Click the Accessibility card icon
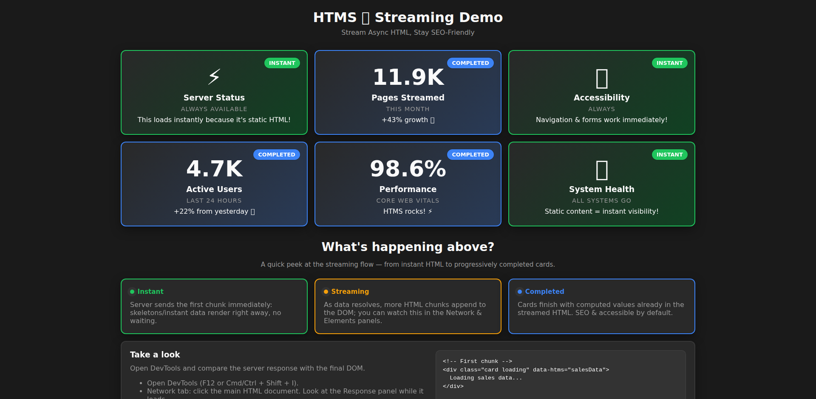This screenshot has width=816, height=399. (x=602, y=78)
